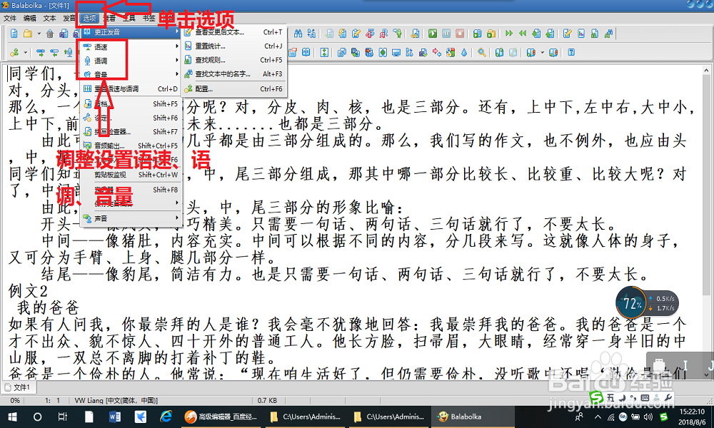
Task: Open the 声音 submenu at menu bottom
Action: (131, 218)
